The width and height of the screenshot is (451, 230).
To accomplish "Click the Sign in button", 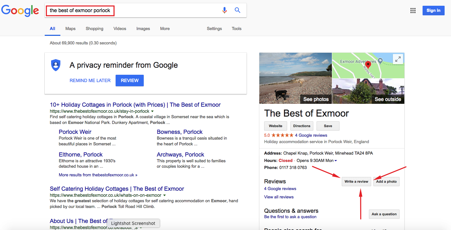I will [433, 11].
